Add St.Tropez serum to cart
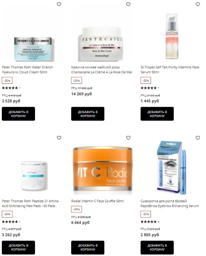 point(157,114)
